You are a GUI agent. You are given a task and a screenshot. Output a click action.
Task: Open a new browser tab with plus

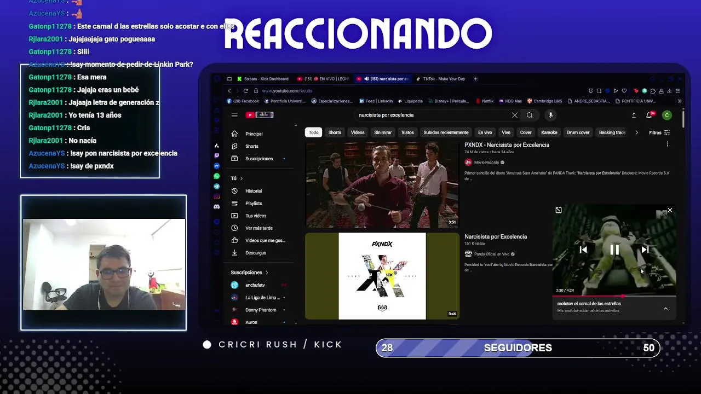(475, 79)
